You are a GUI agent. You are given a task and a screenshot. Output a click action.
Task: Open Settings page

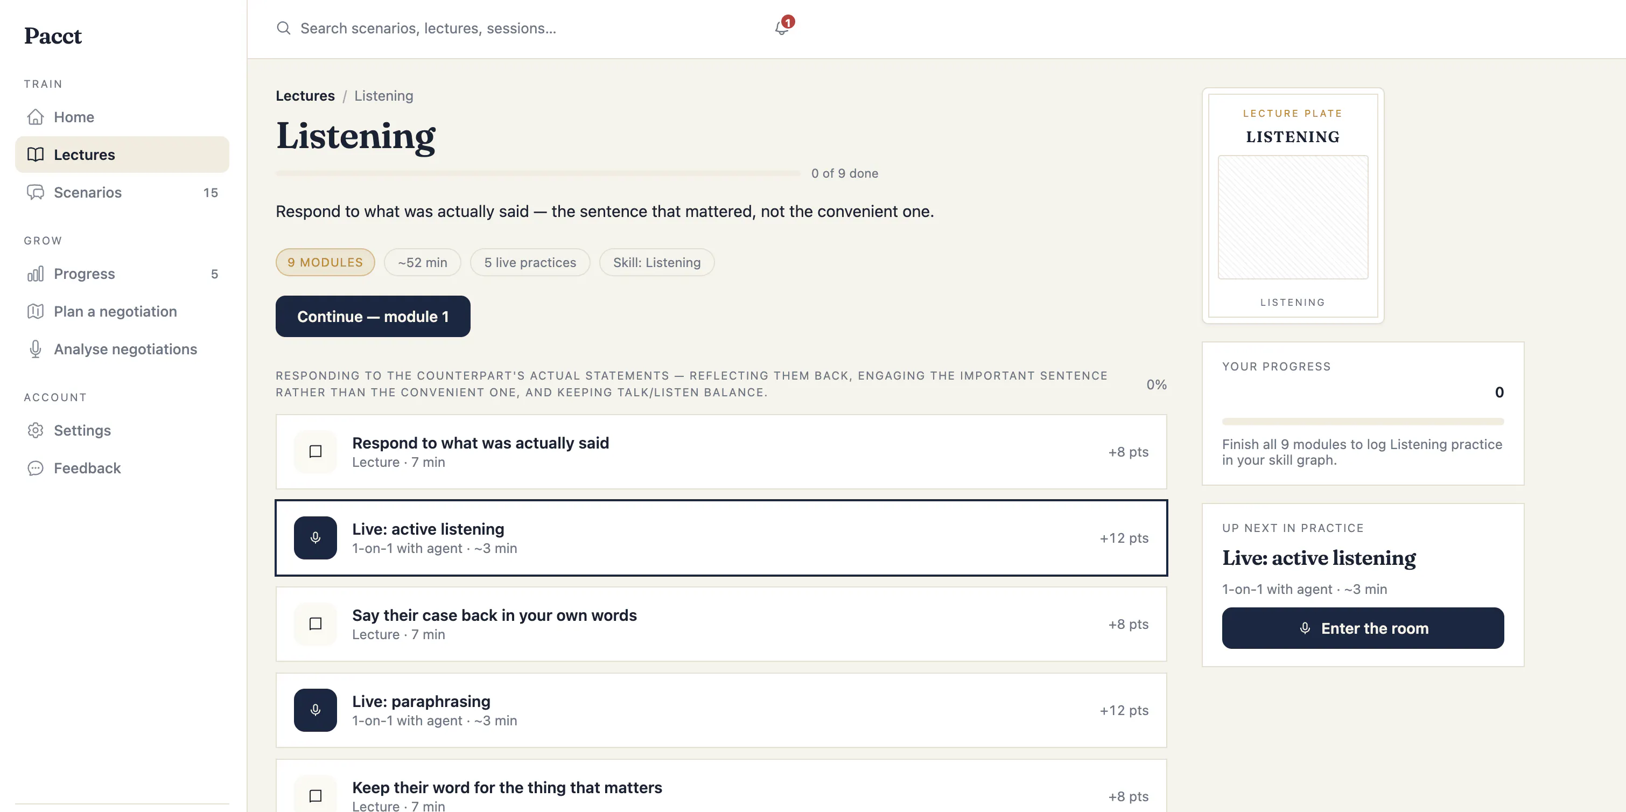tap(122, 430)
